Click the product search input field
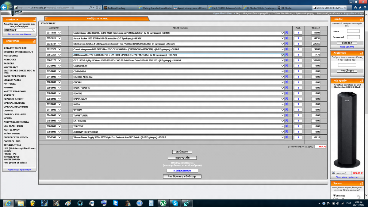This screenshot has height=207, width=368. tap(347, 65)
